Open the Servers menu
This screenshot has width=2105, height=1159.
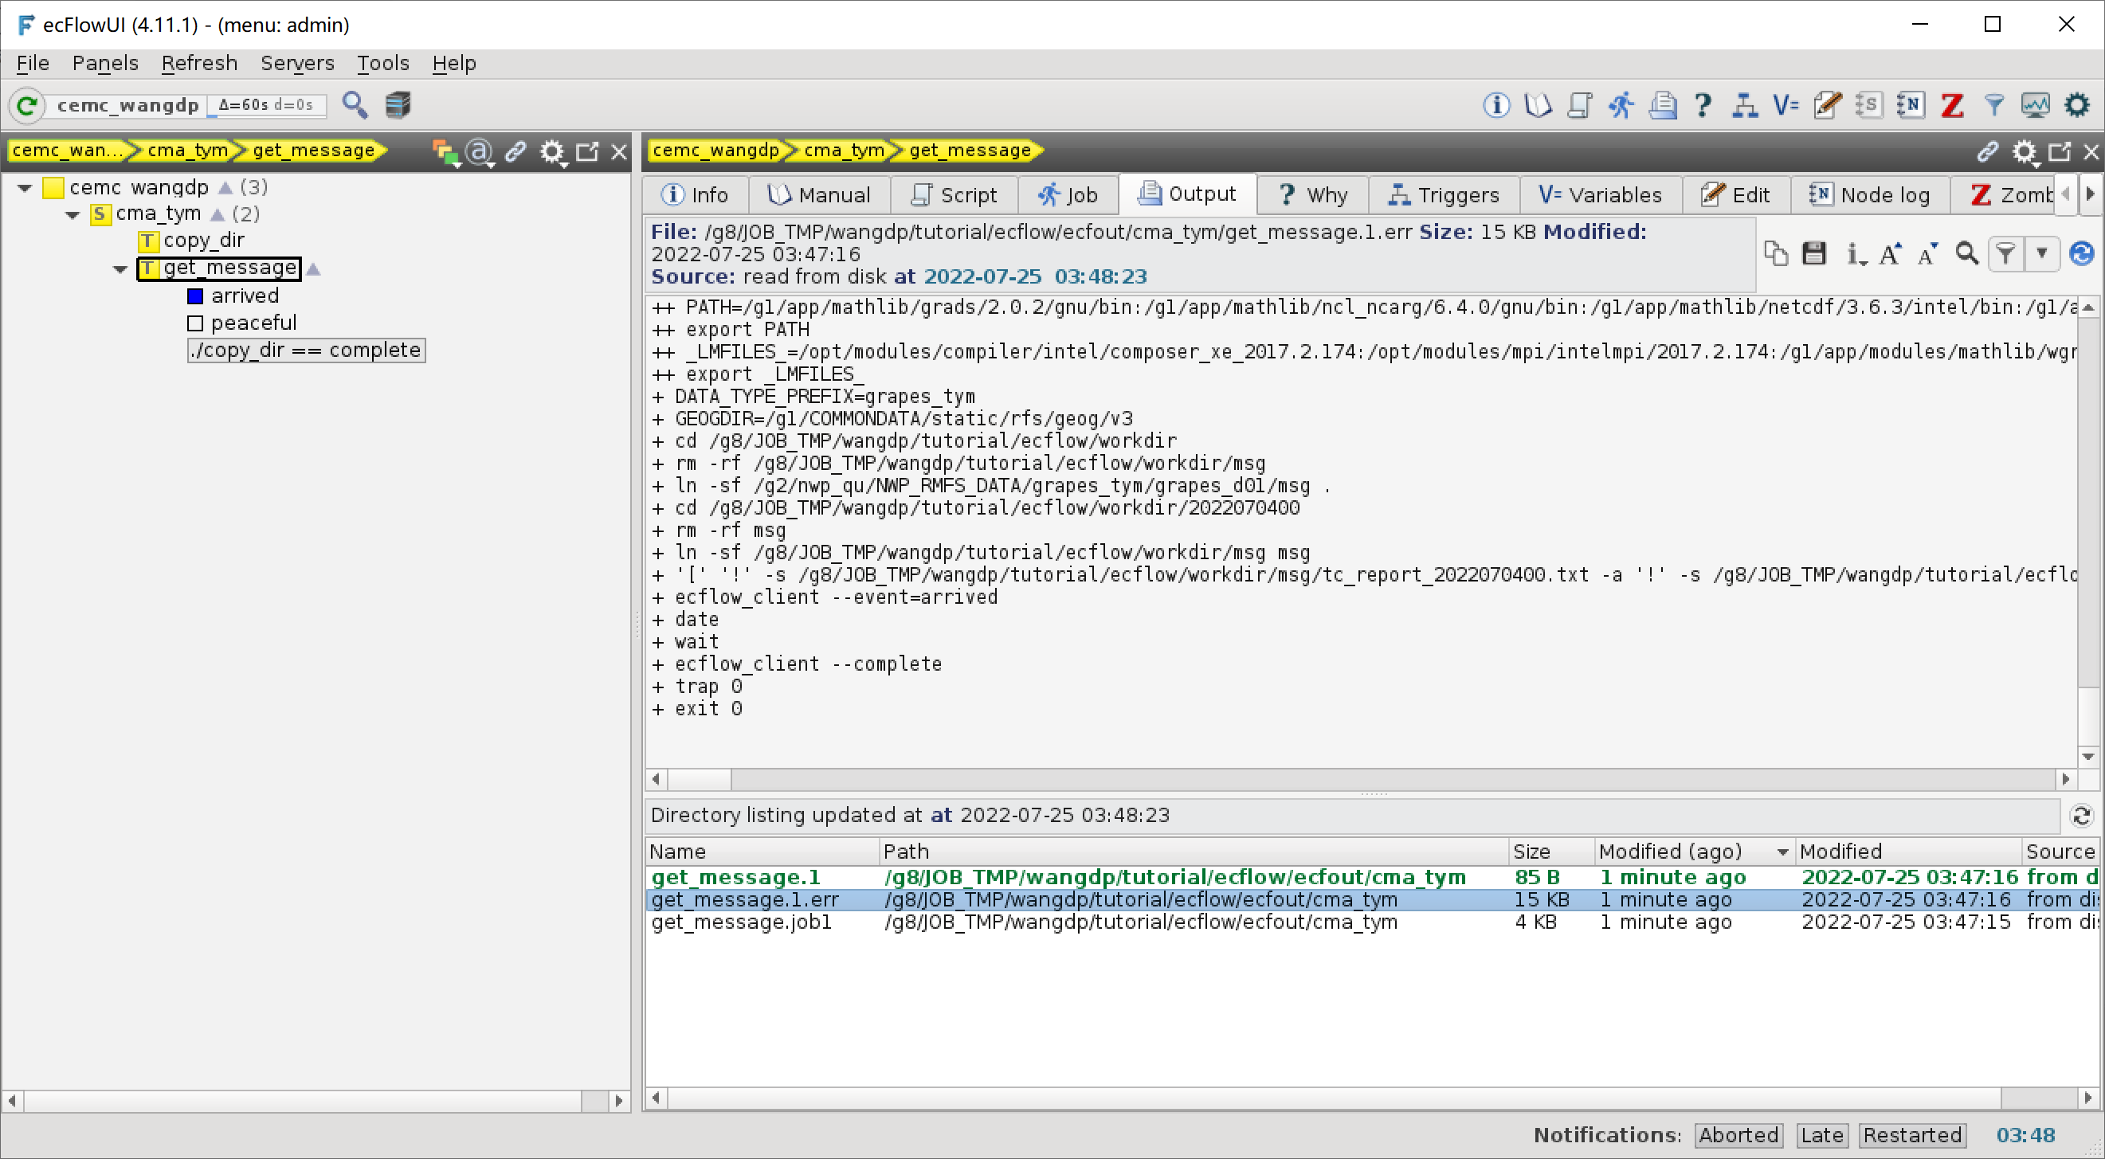tap(297, 63)
